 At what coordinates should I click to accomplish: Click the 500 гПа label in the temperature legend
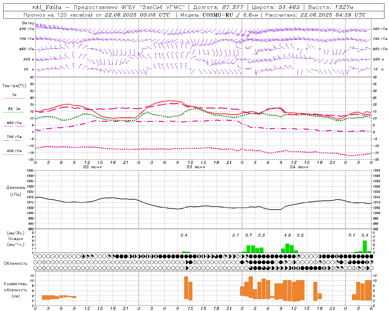click(x=14, y=151)
